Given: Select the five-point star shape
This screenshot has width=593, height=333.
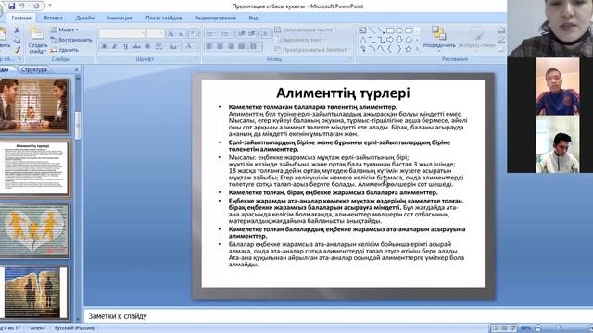Looking at the screenshot, I should click(409, 49).
